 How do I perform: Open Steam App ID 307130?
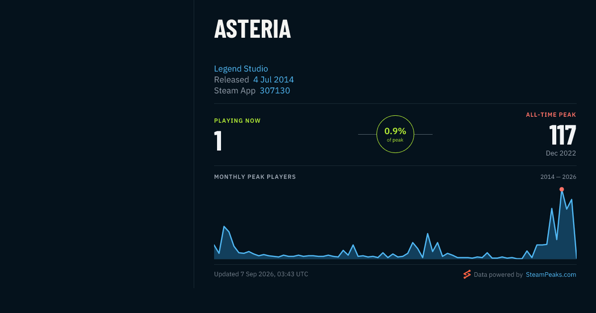(275, 90)
